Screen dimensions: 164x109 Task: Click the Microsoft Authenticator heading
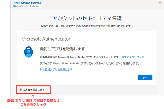point(46,39)
